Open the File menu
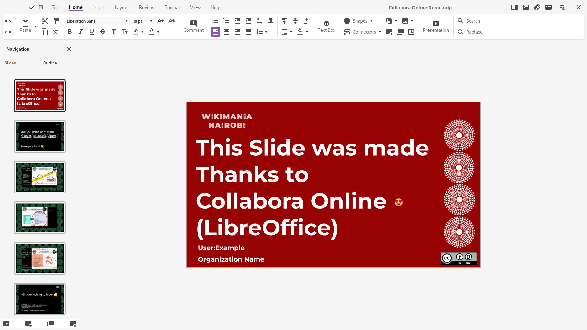Viewport: 587px width, 330px height. click(55, 7)
